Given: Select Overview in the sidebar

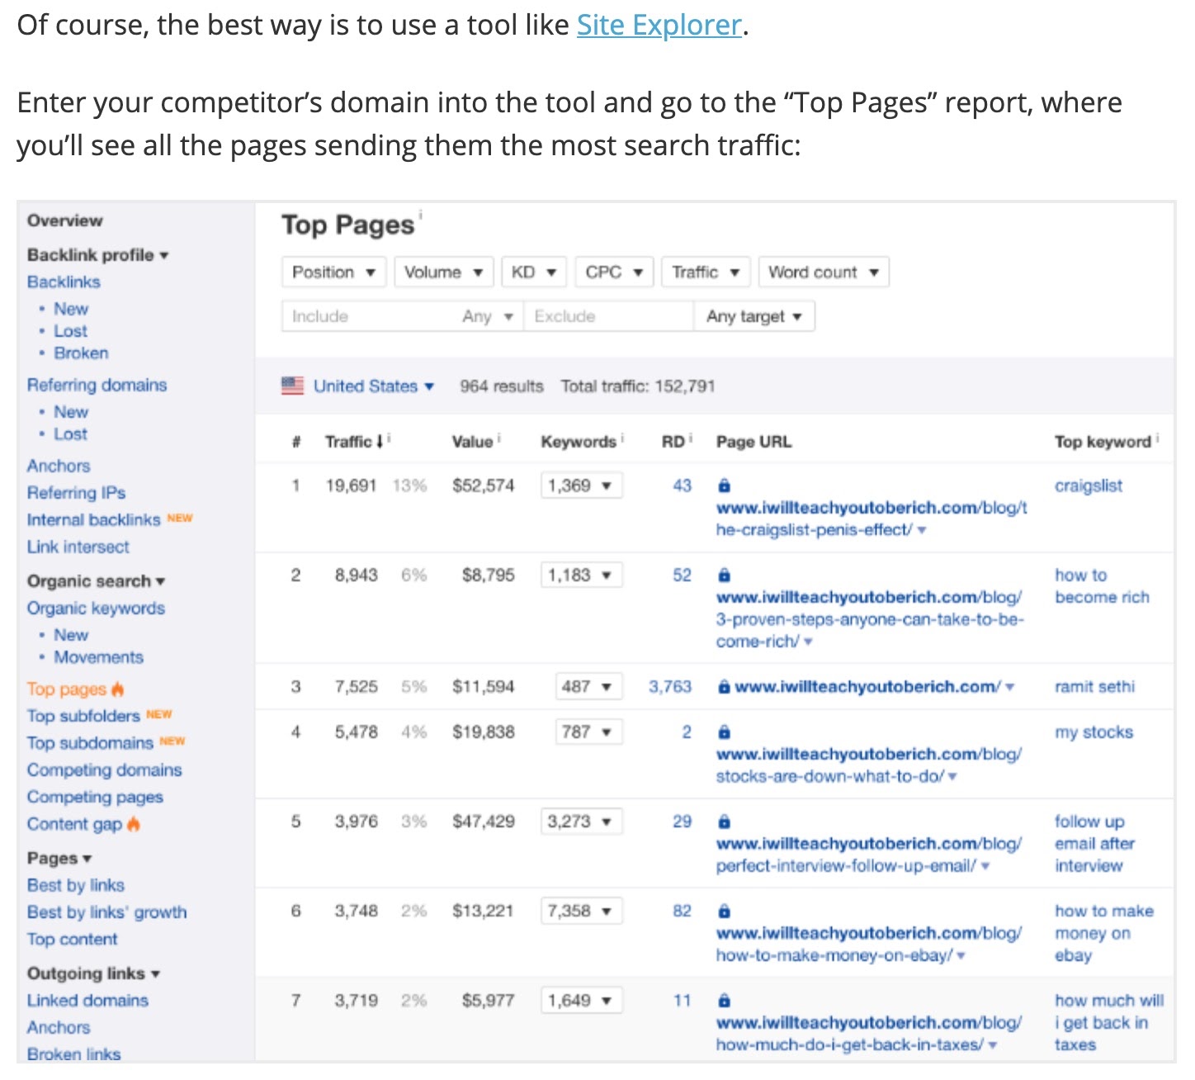Looking at the screenshot, I should click(x=65, y=220).
